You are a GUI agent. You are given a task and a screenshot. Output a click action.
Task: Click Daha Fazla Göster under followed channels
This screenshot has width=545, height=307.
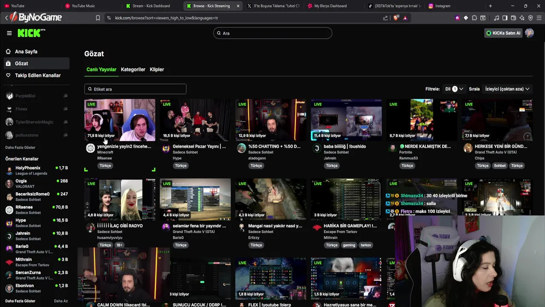tap(20, 148)
